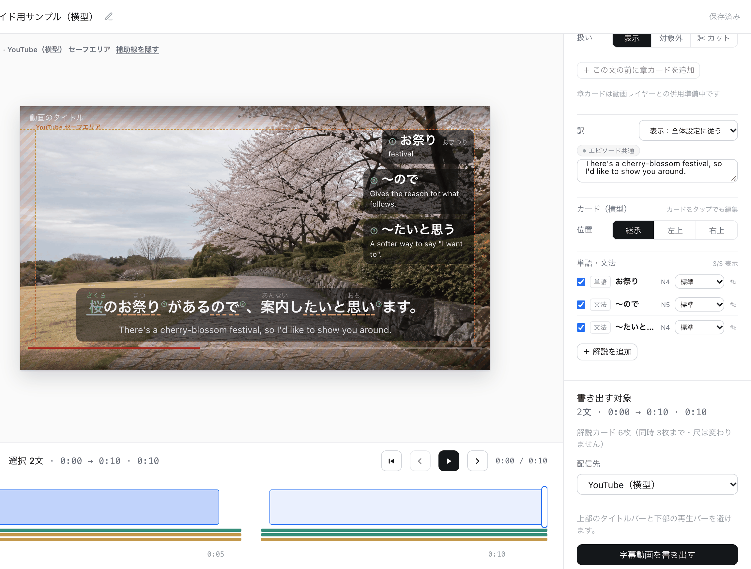This screenshot has height=569, width=751.
Task: Click 書き出す対象 heading
Action: [604, 398]
